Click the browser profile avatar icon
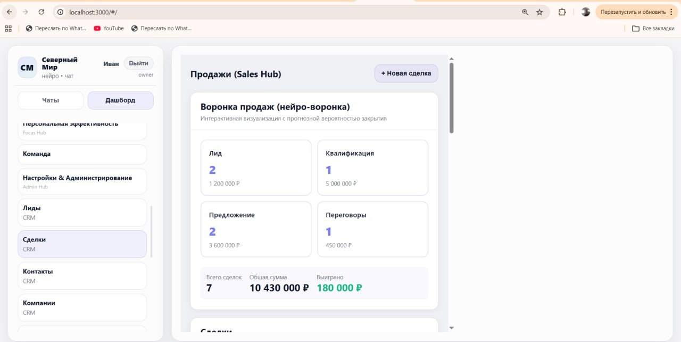 click(x=585, y=11)
